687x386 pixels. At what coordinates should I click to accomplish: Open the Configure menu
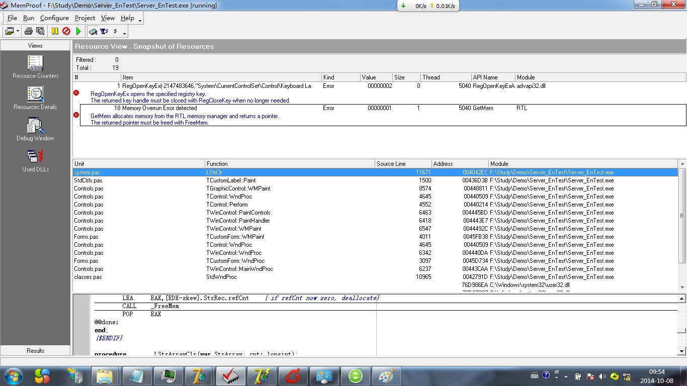tap(54, 18)
